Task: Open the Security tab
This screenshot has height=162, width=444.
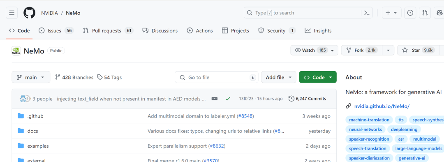Action: [277, 30]
